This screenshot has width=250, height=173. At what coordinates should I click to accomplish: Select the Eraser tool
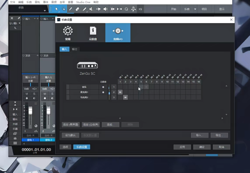click(77, 9)
